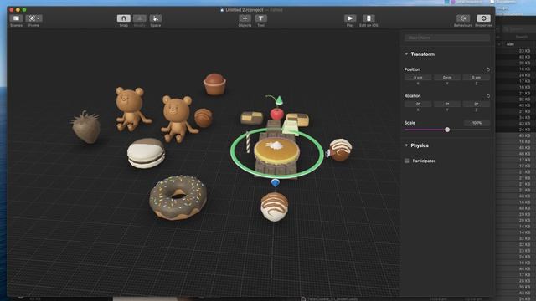The width and height of the screenshot is (536, 301).
Task: Reset the Rotation values
Action: (487, 96)
